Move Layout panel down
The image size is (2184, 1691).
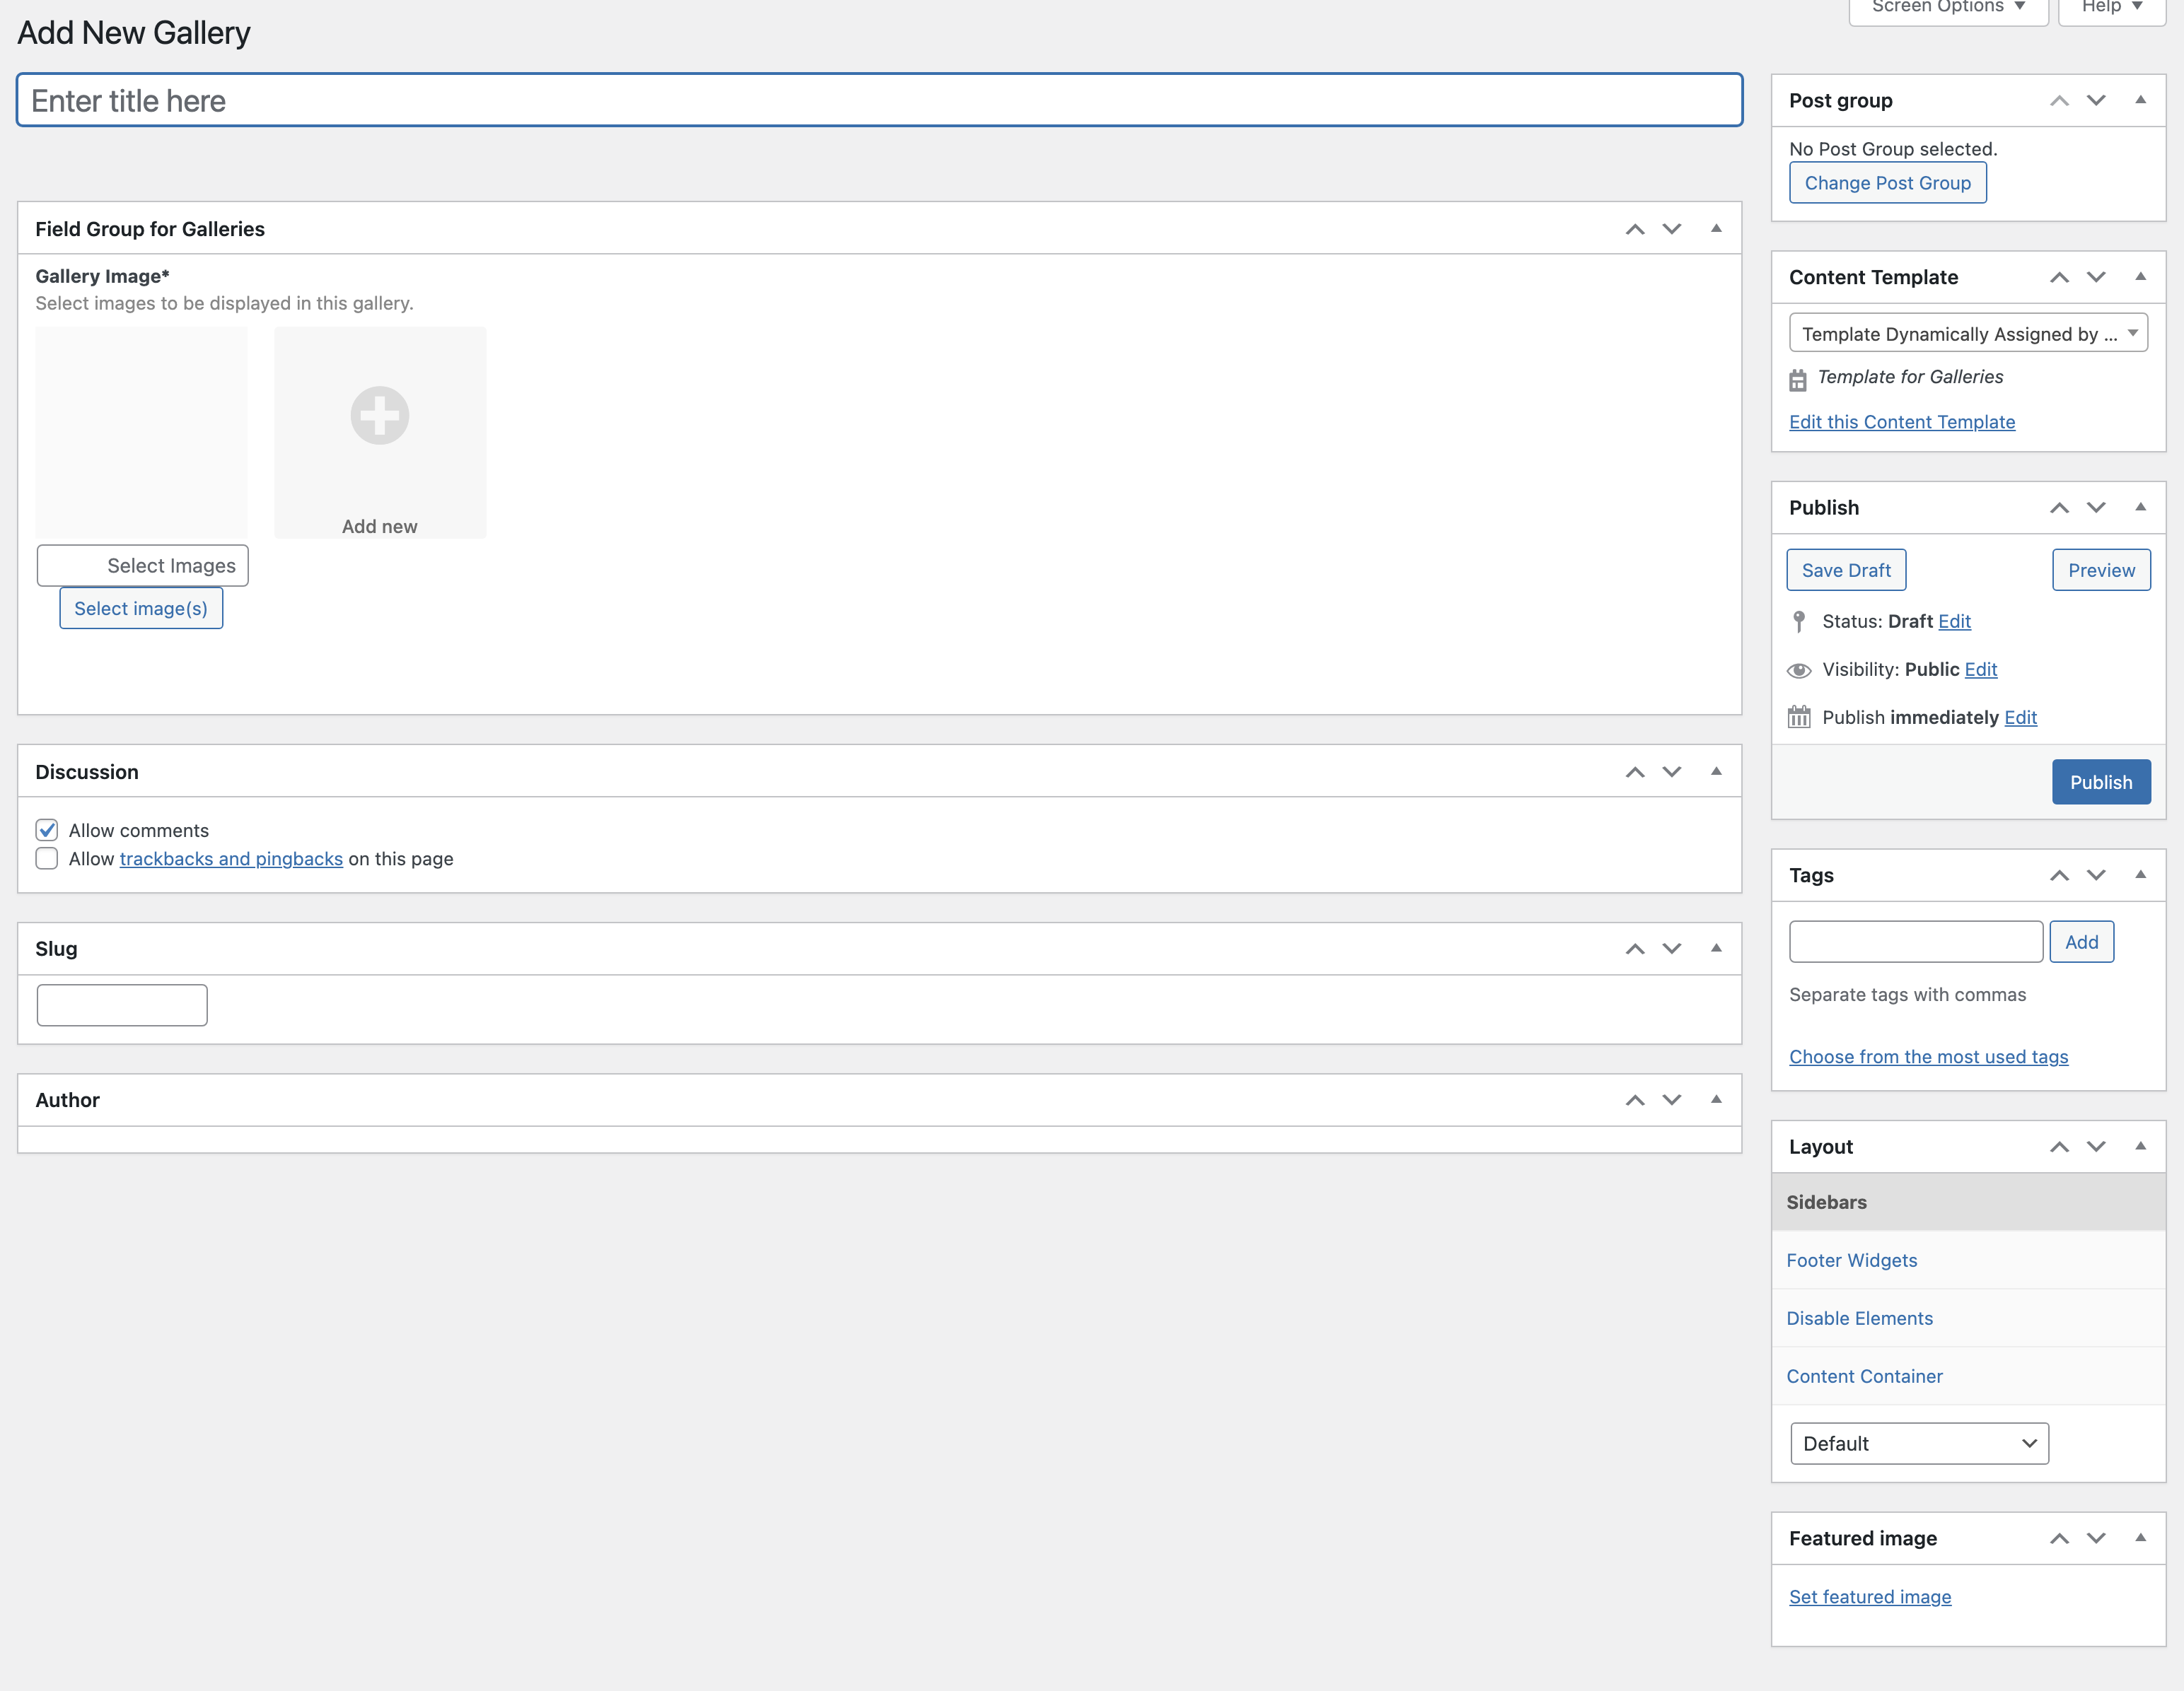coord(2096,1147)
